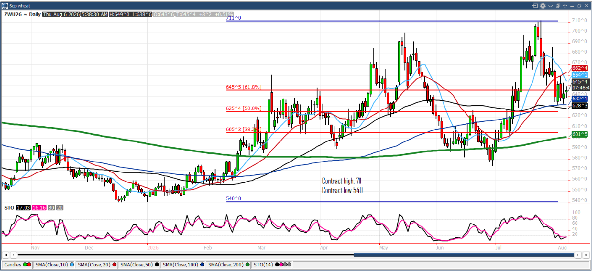Screen dimensions: 592x271
Task: Click the 700^0 price axis label
Action: (579, 31)
